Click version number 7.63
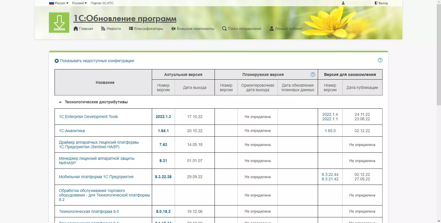Screen dimensions: 441x223 (x=163, y=145)
